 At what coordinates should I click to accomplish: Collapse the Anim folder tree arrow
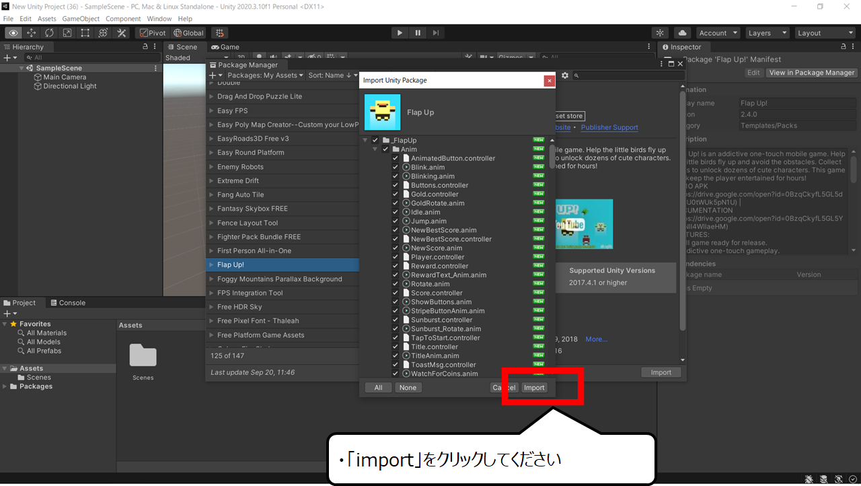375,149
